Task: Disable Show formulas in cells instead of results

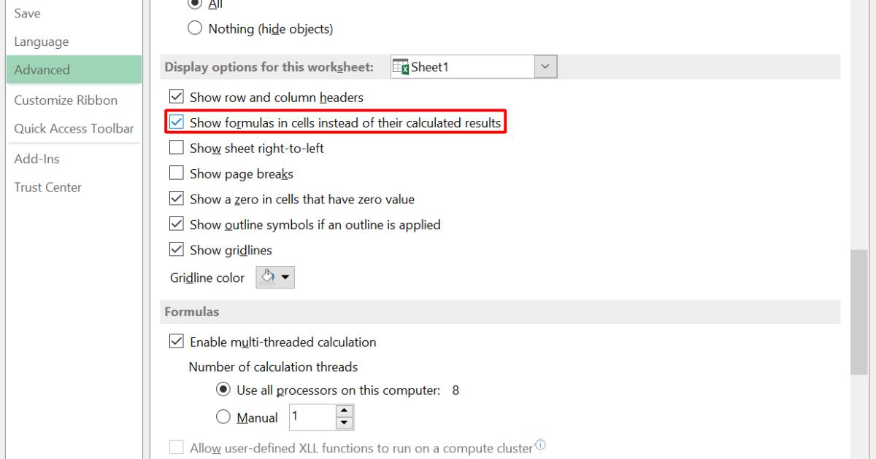Action: pyautogui.click(x=176, y=122)
